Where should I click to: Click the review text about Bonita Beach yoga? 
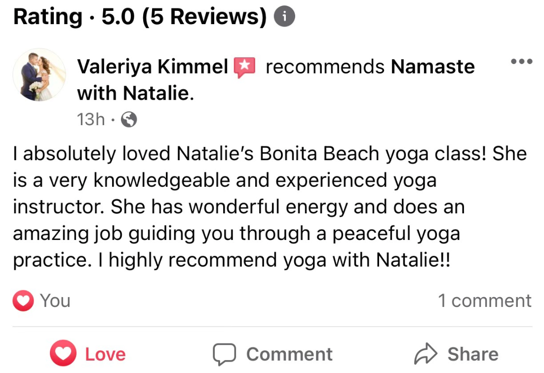(x=269, y=207)
